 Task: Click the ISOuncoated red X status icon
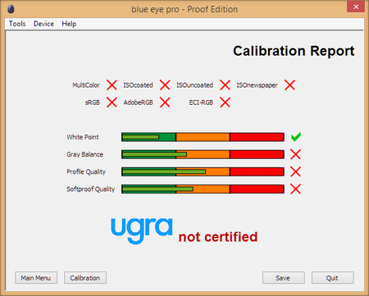tap(225, 85)
